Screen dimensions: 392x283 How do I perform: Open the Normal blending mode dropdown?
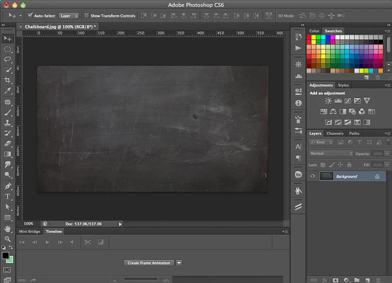(x=331, y=153)
